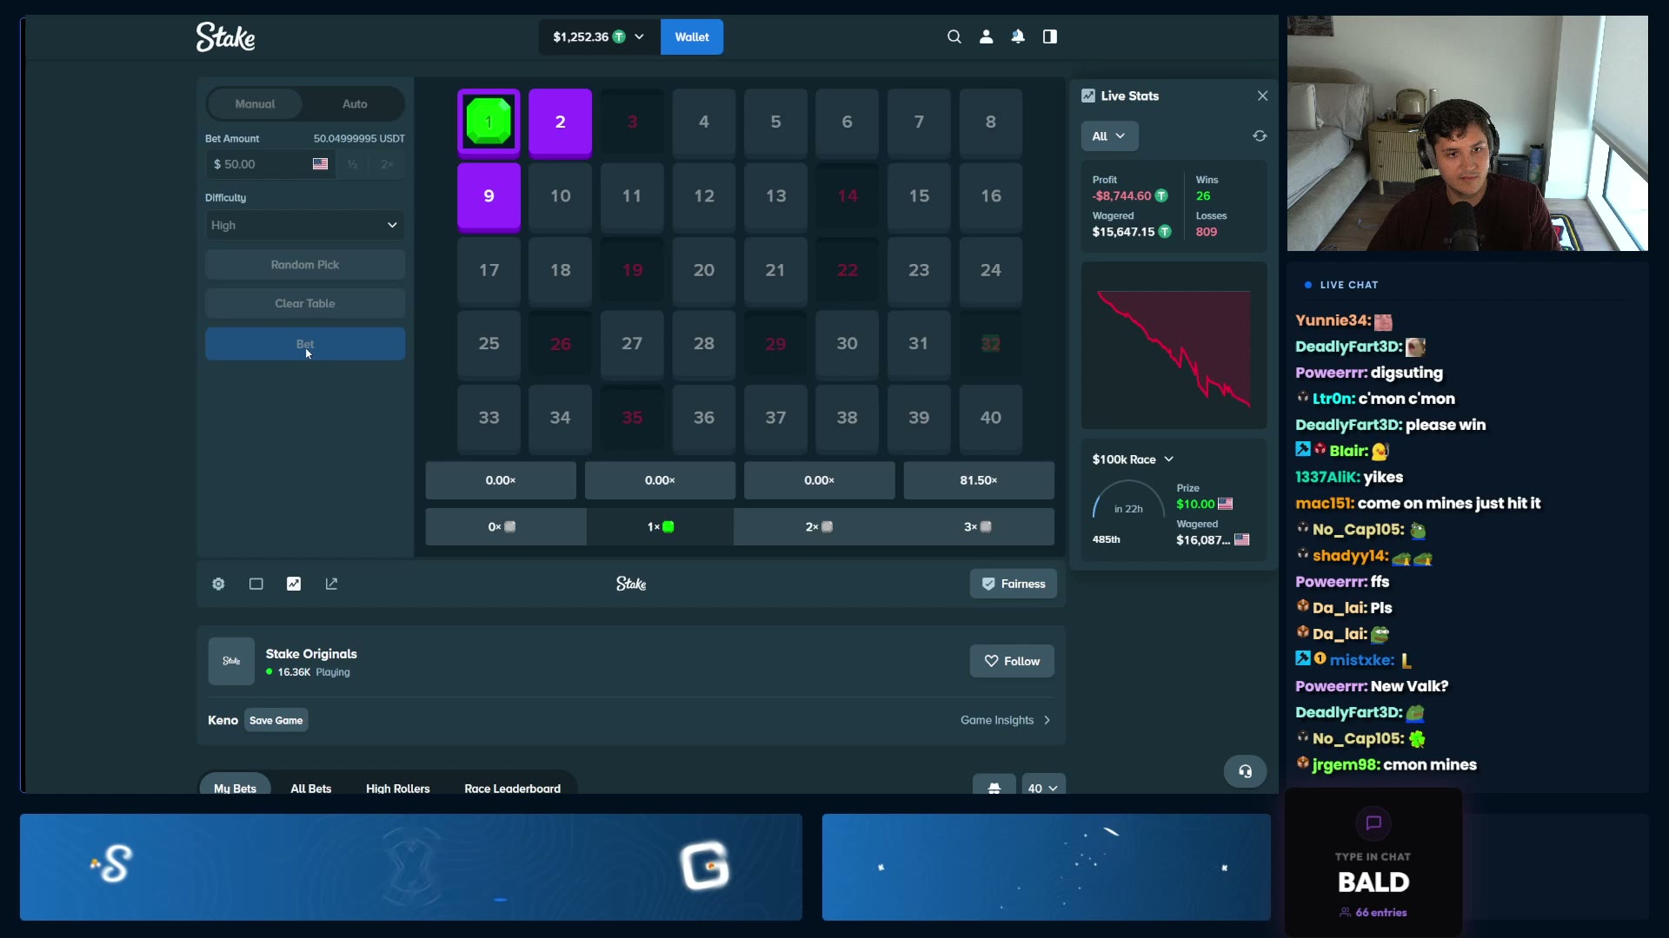Screen dimensions: 1669x938
Task: Open the notifications bell icon
Action: [x=1018, y=36]
